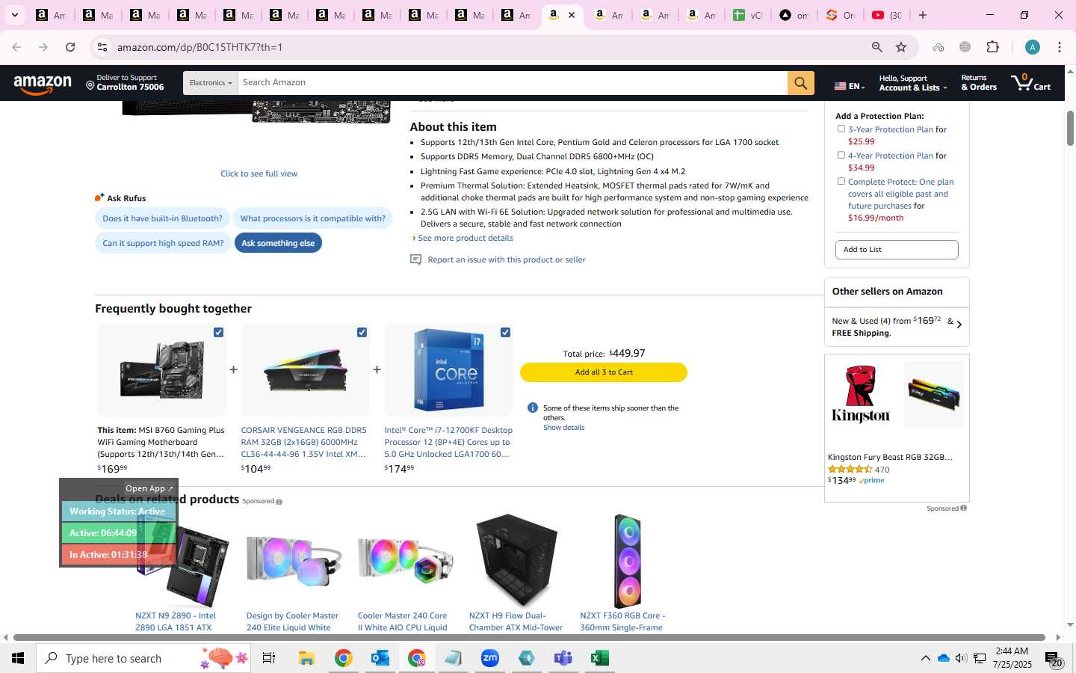Open Microsoft Teams from taskbar

[563, 658]
